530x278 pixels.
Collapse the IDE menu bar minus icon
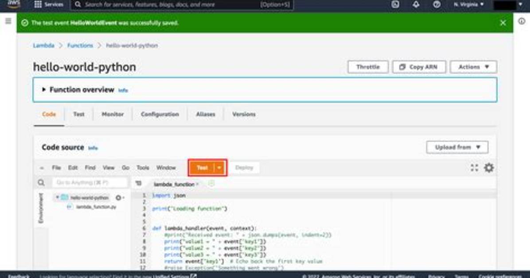click(x=42, y=168)
